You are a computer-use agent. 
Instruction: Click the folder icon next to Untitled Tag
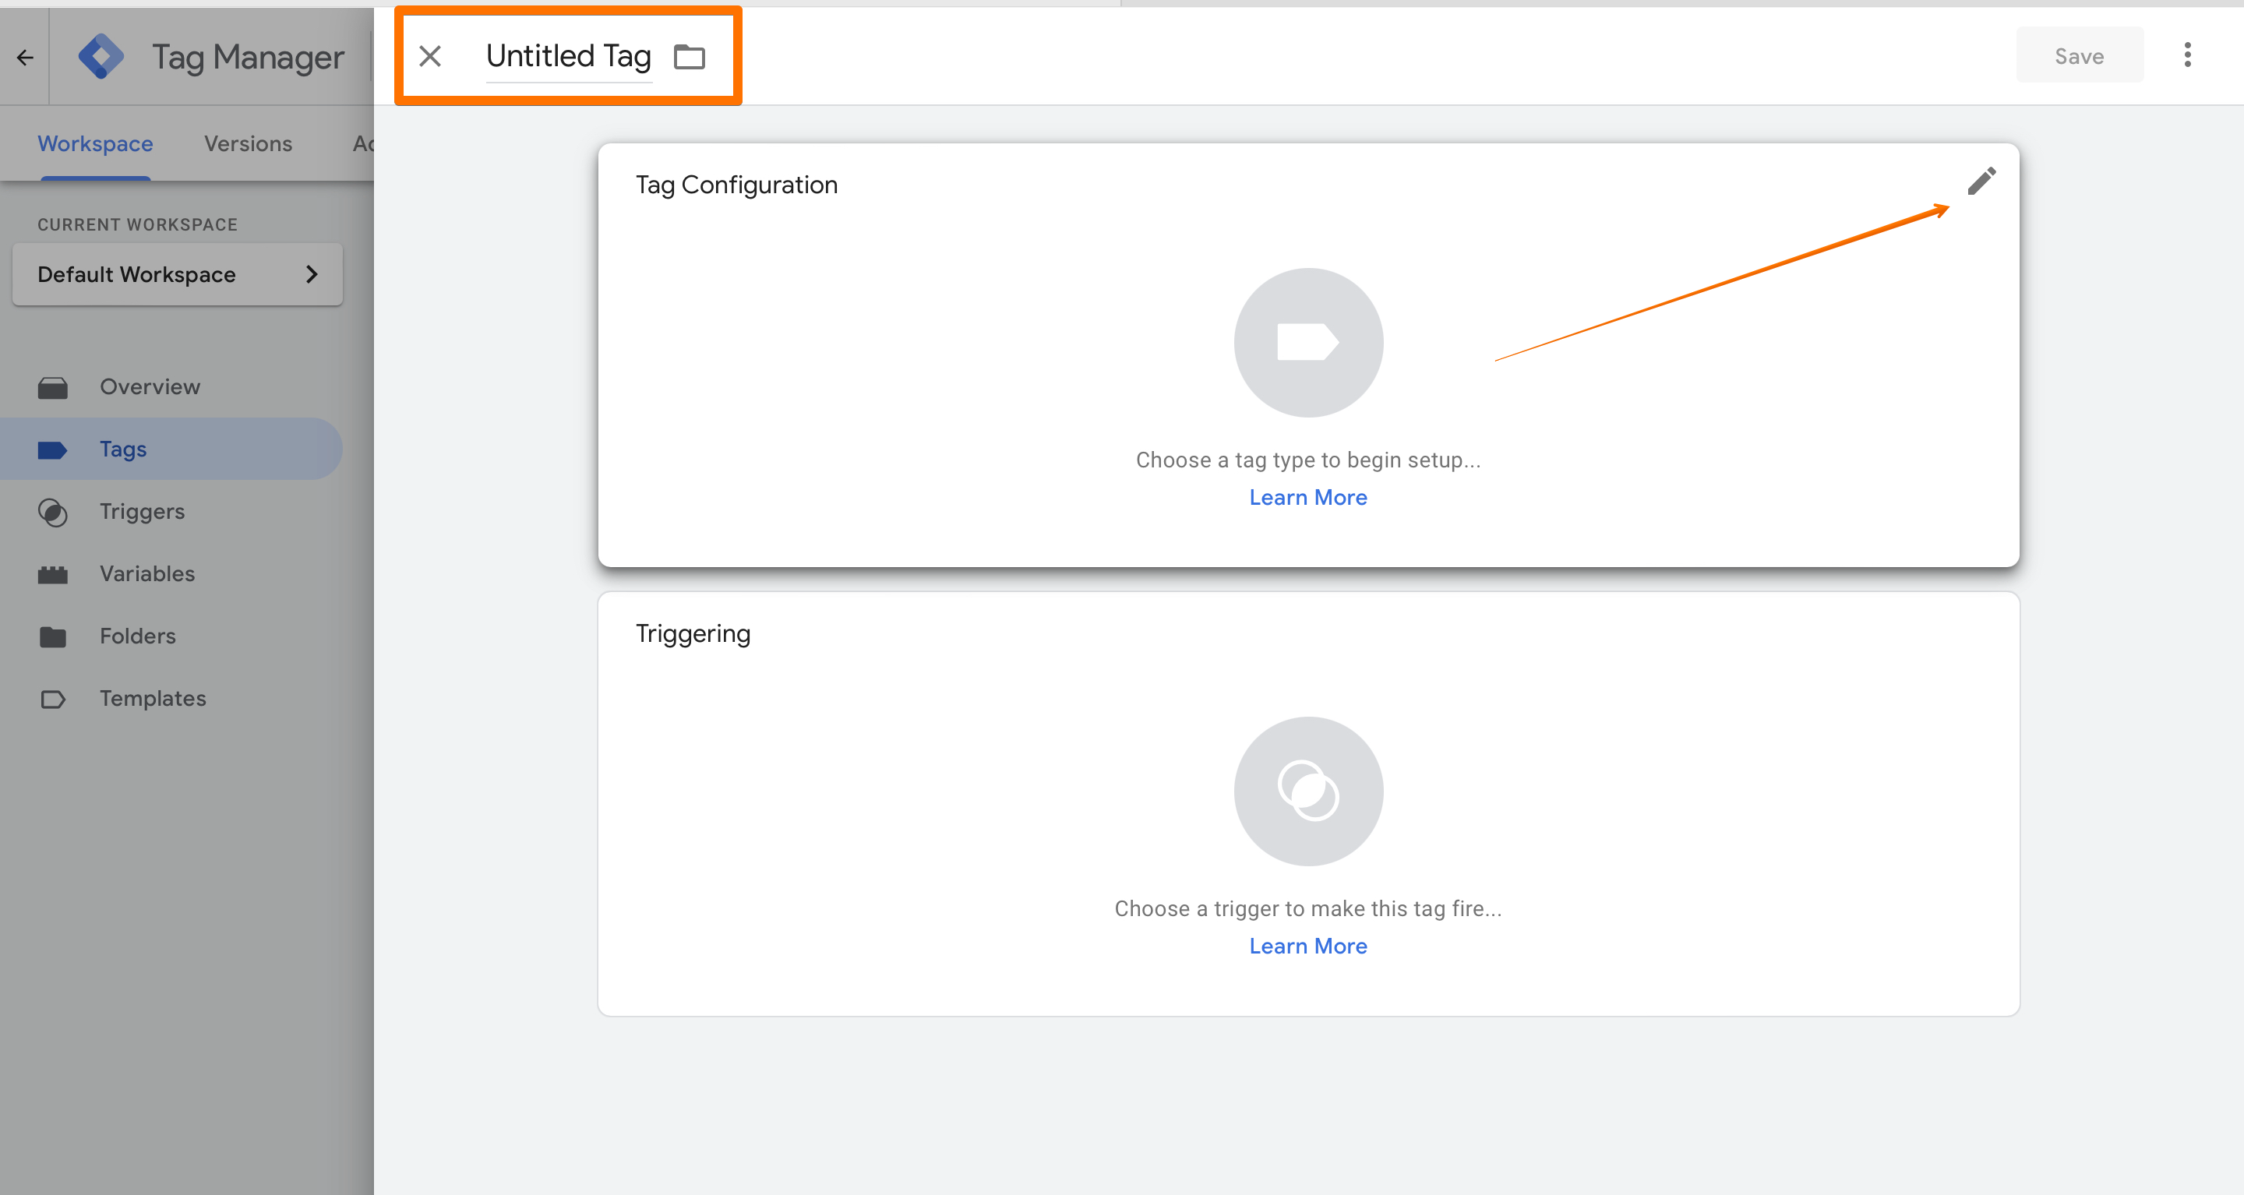[689, 58]
